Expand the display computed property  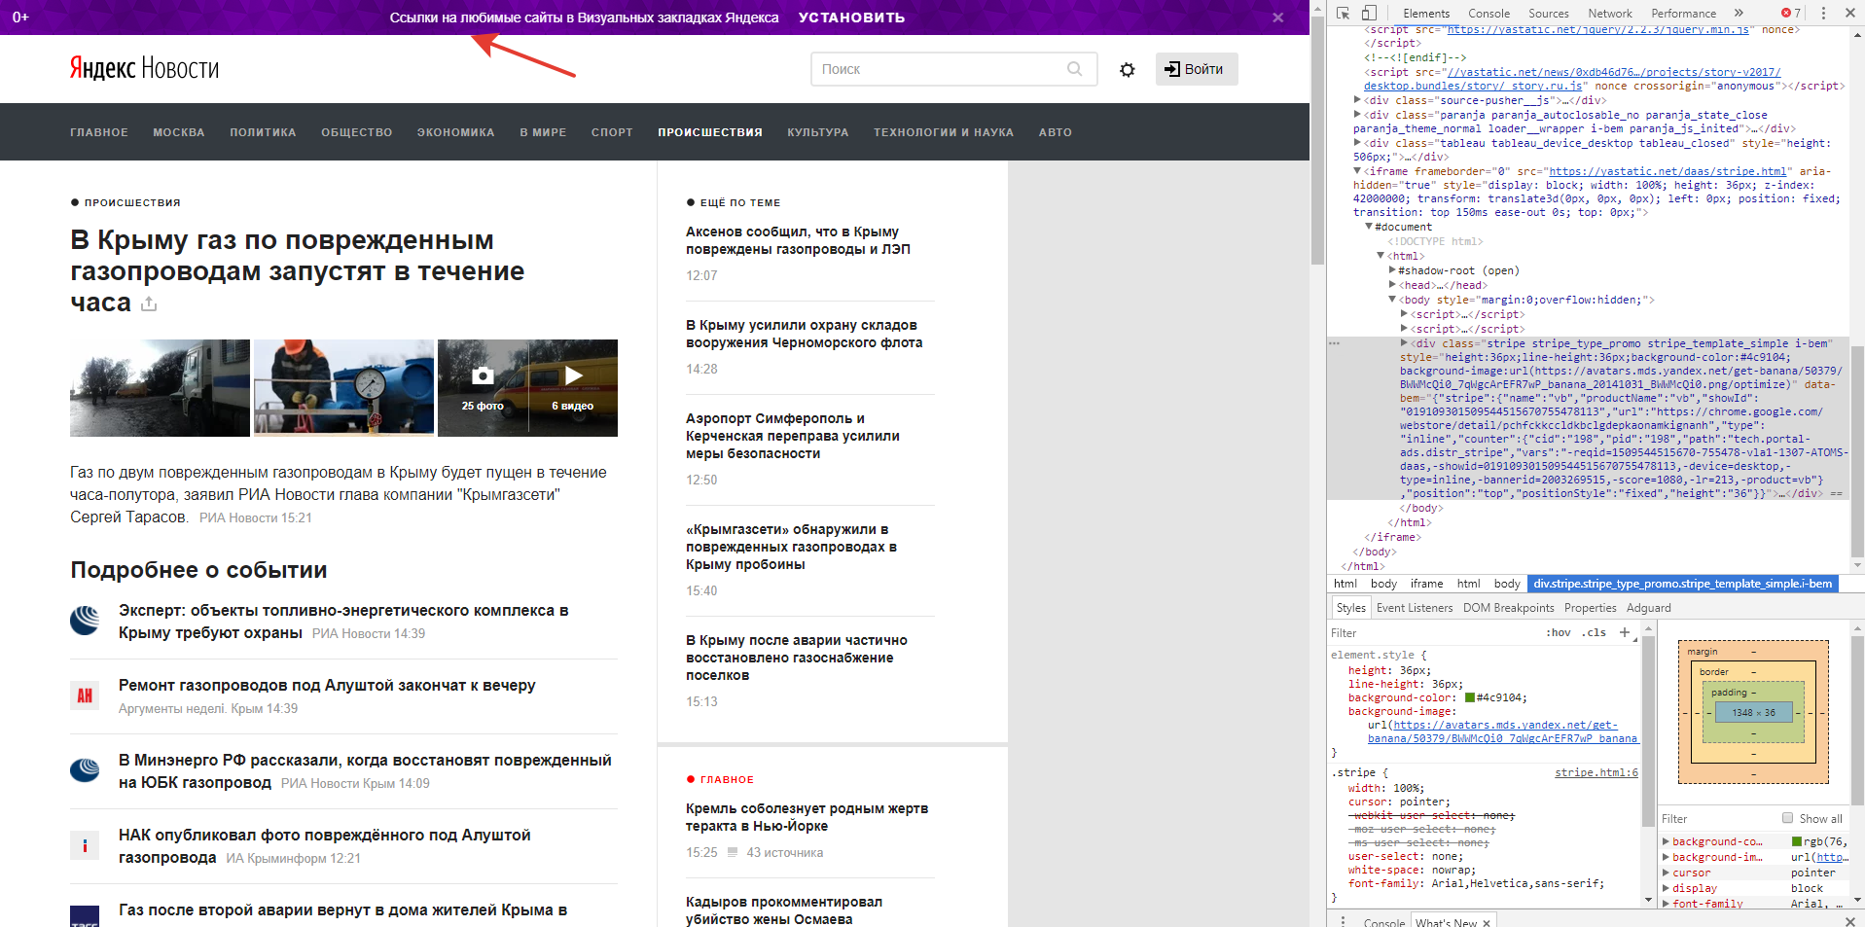click(1666, 888)
